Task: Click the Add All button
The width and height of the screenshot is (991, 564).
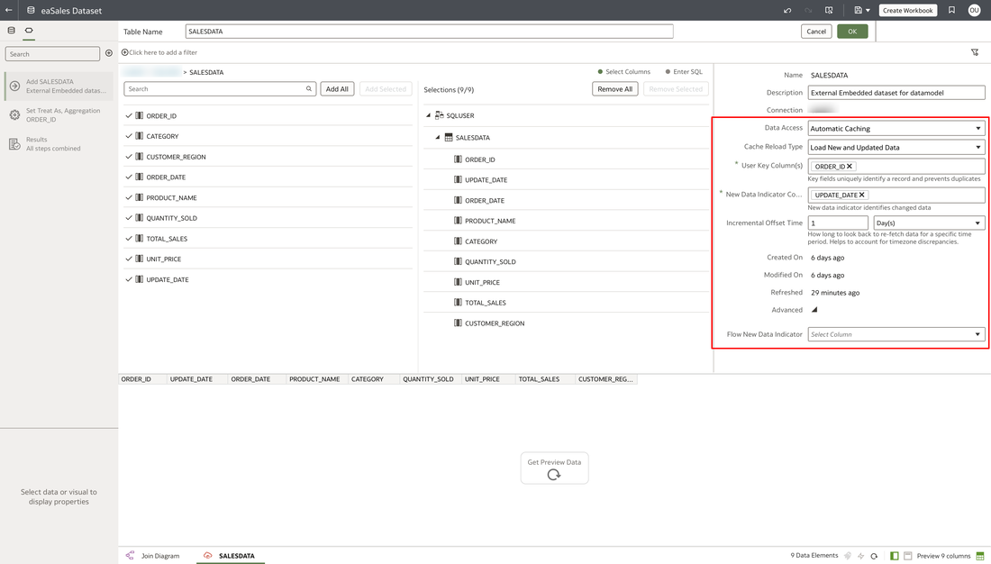Action: 337,89
